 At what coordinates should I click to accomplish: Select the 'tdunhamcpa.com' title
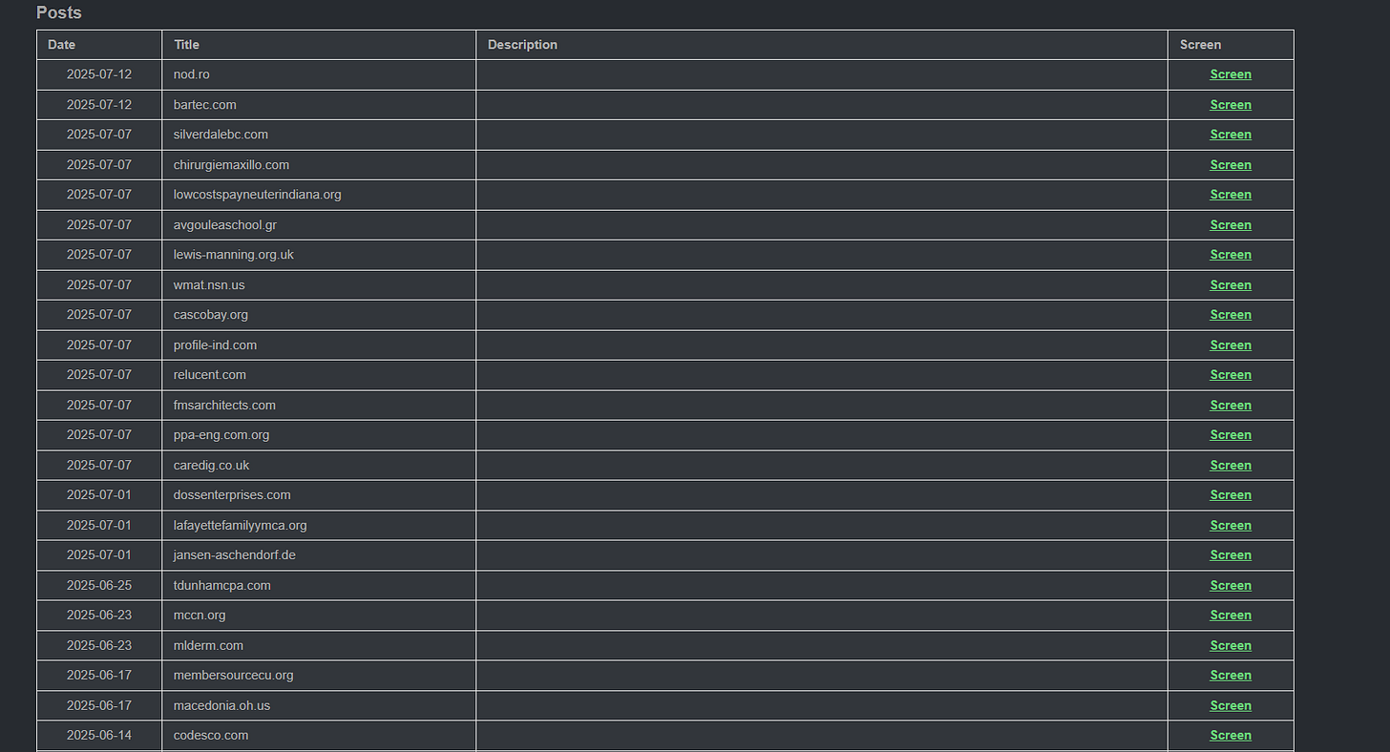[222, 586]
